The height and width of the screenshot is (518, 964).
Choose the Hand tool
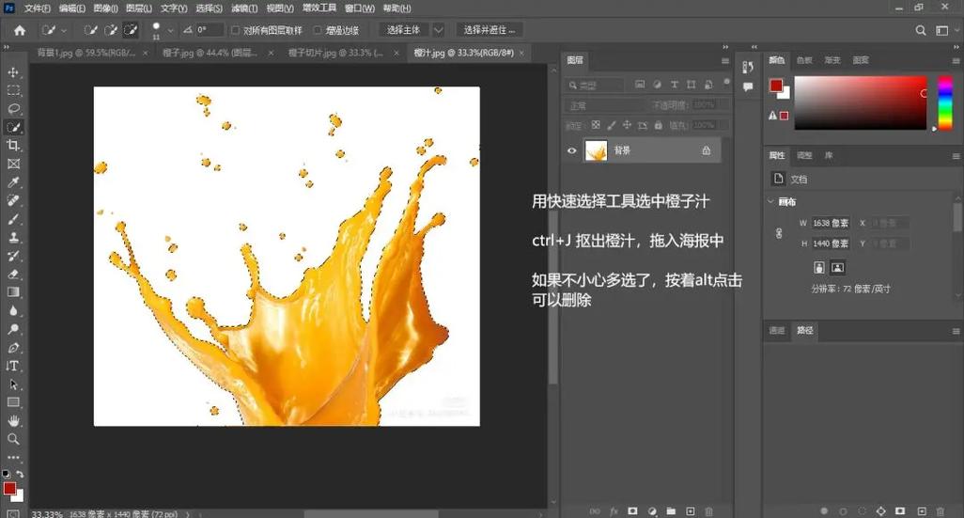point(13,420)
